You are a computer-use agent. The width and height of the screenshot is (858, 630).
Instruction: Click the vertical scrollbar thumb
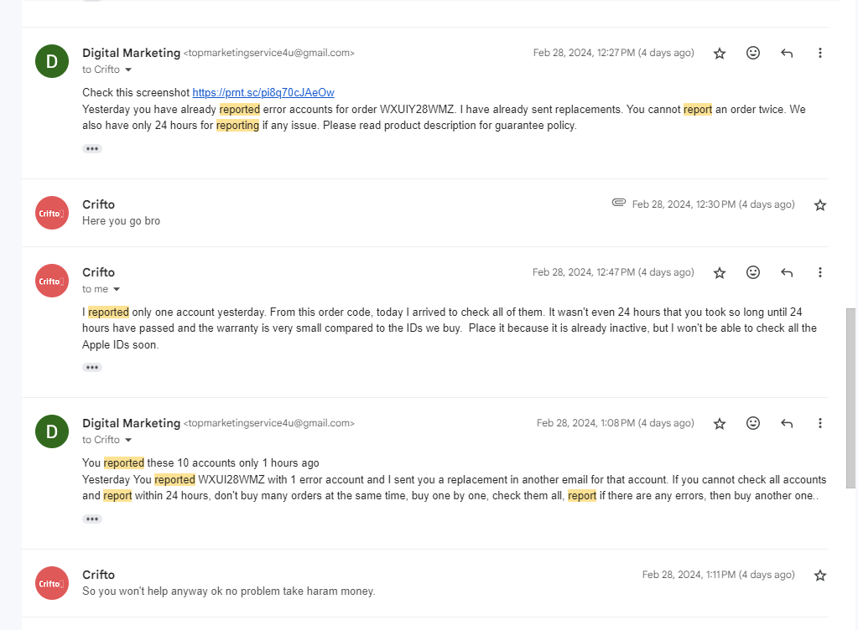coord(850,398)
